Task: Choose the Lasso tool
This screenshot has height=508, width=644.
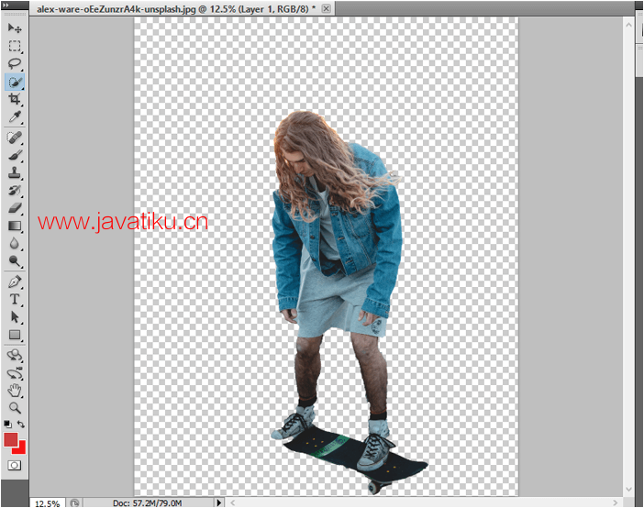Action: click(x=15, y=63)
